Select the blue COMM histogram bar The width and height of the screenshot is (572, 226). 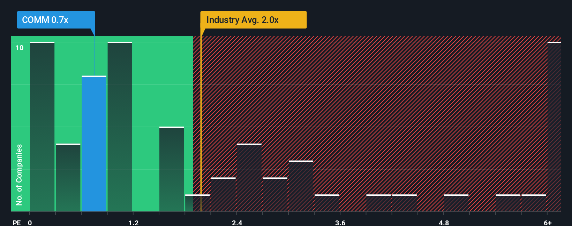[x=94, y=144]
